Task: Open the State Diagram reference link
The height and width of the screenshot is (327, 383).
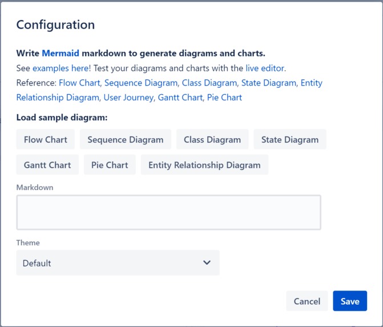Action: [269, 83]
